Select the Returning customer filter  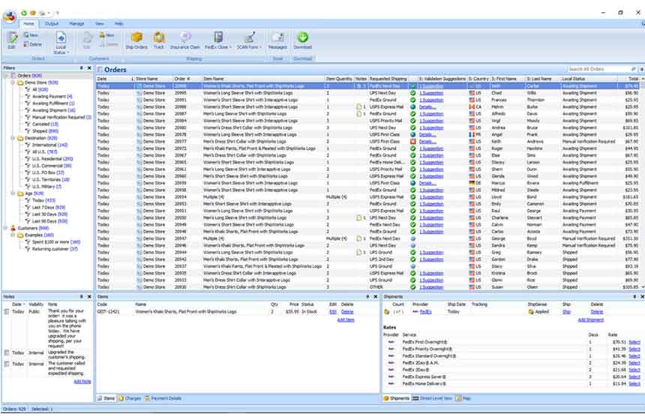[x=55, y=249]
